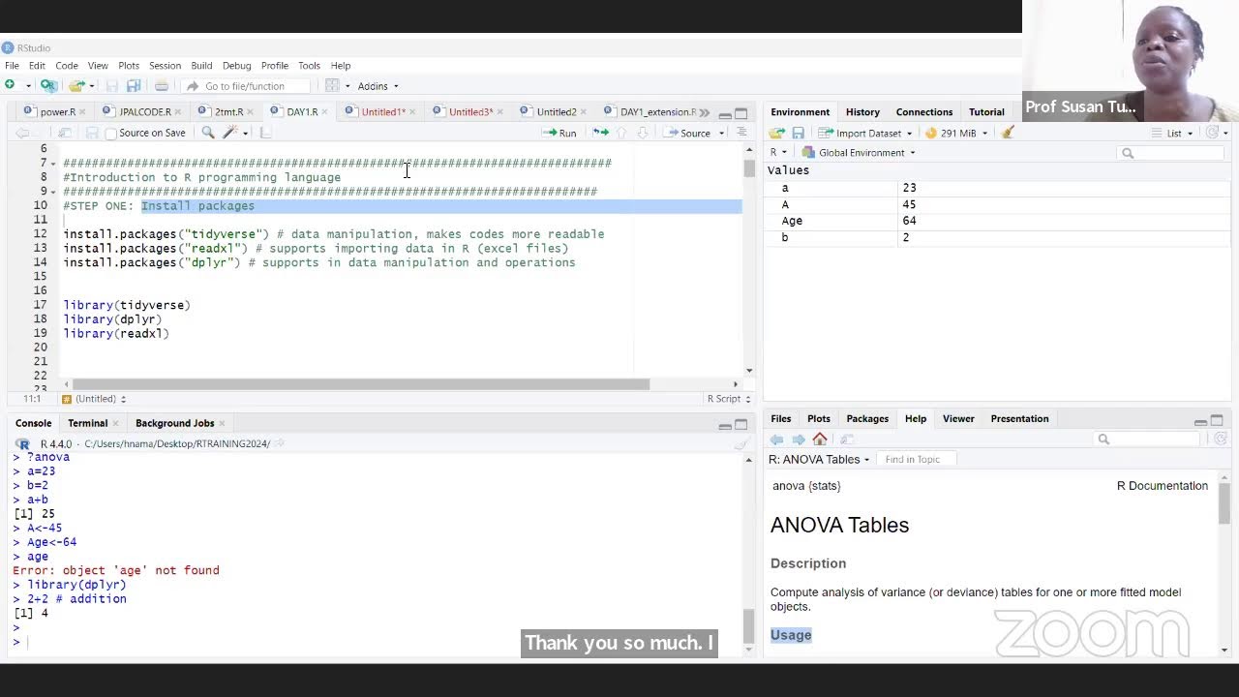This screenshot has width=1239, height=697.
Task: Click the Help pane forward arrow
Action: pyautogui.click(x=799, y=439)
